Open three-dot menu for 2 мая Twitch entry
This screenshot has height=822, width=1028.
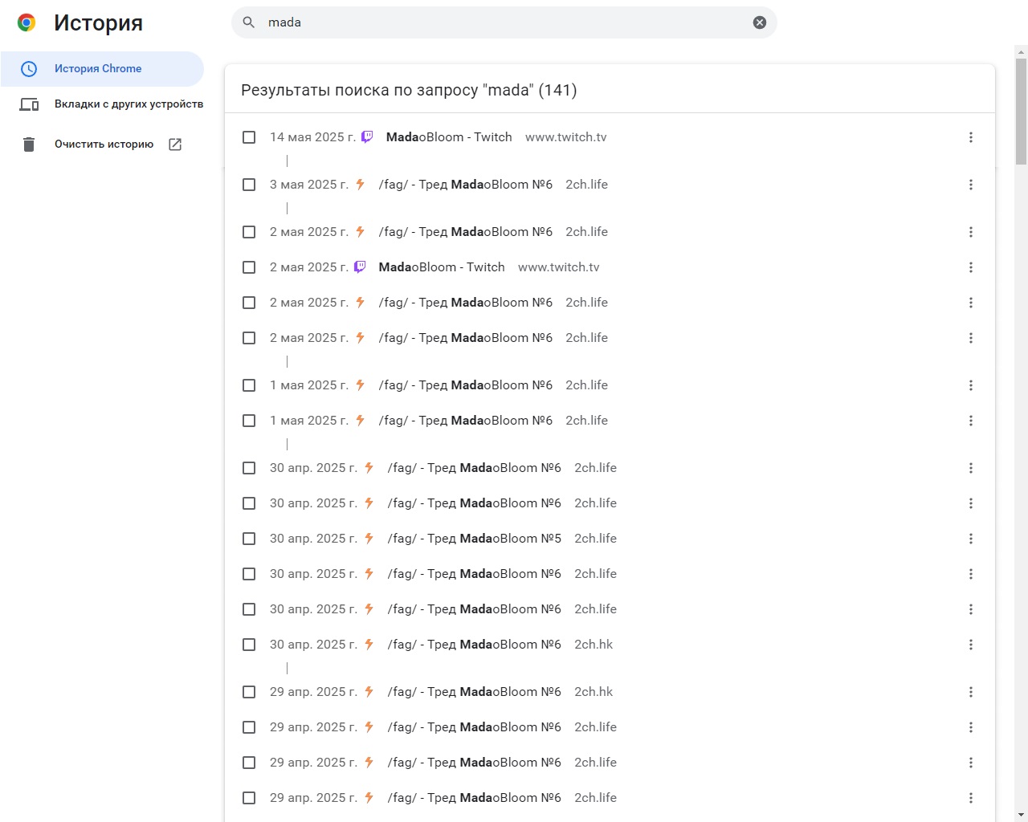point(971,267)
